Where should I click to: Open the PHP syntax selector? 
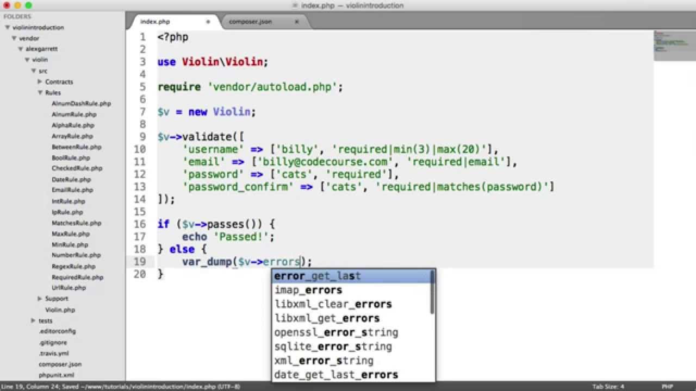pos(667,387)
